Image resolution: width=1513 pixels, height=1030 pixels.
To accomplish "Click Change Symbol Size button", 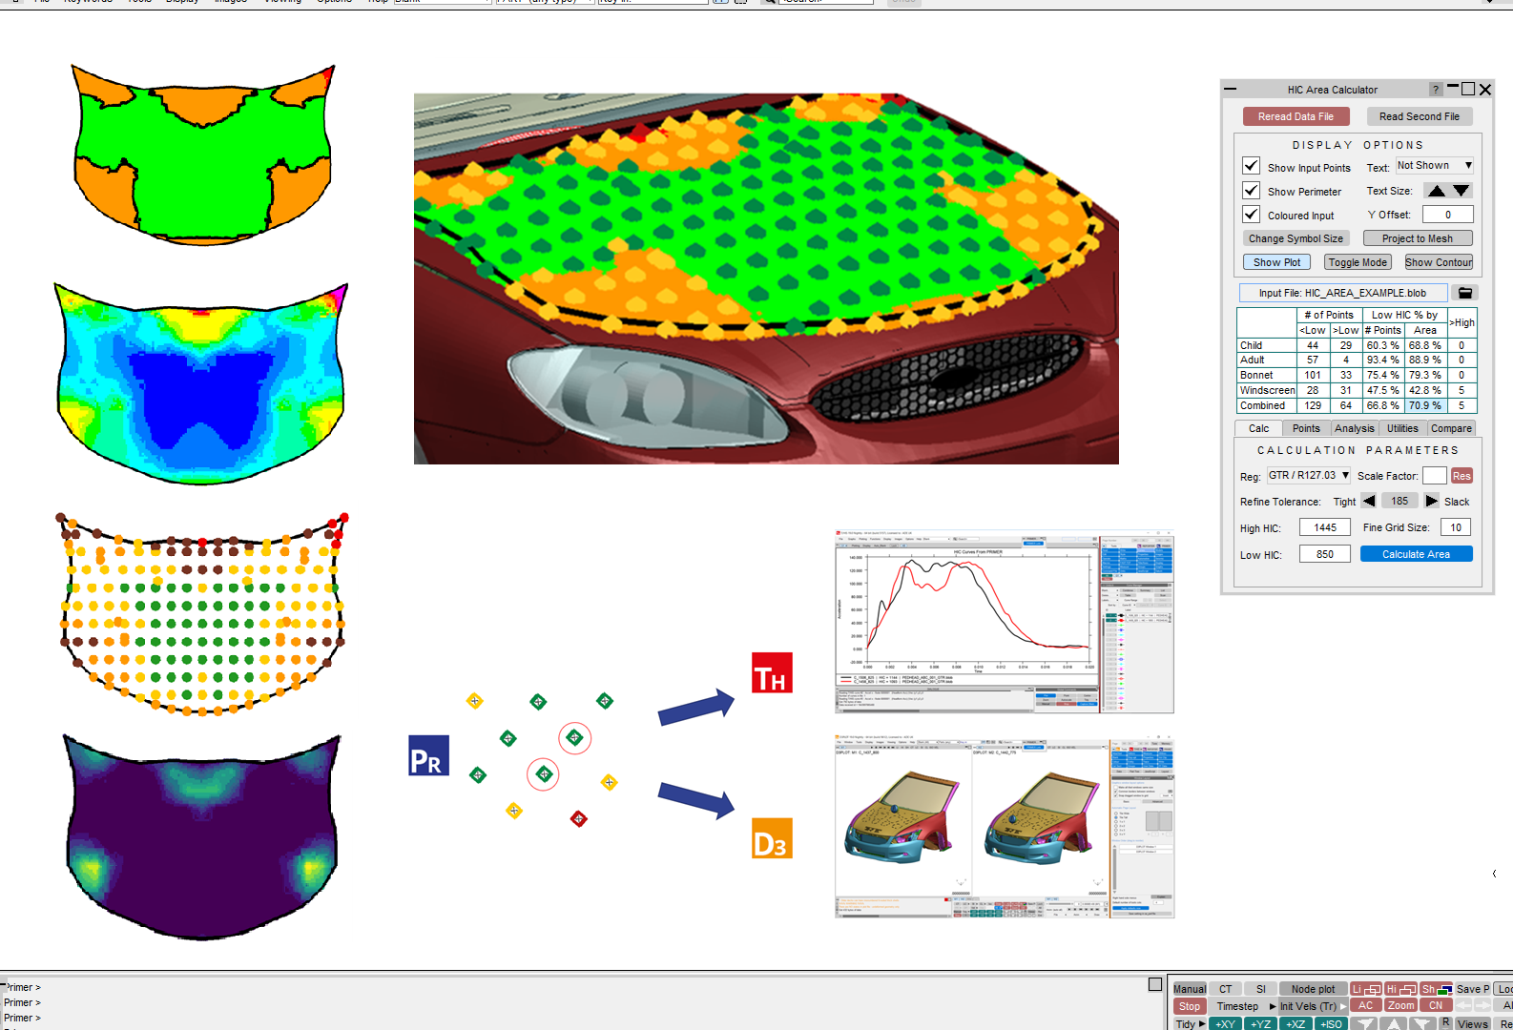I will (1295, 238).
